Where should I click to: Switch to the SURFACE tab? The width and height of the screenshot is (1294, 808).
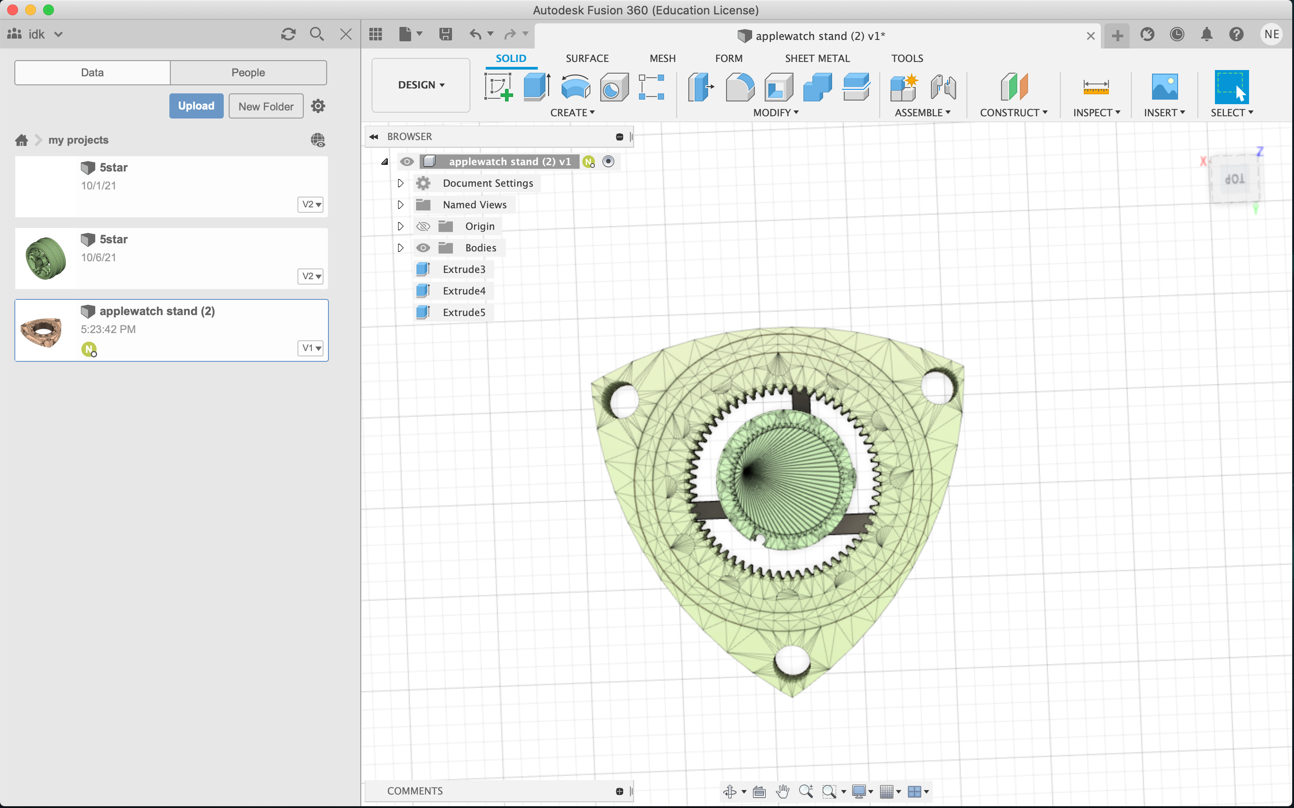(x=587, y=58)
